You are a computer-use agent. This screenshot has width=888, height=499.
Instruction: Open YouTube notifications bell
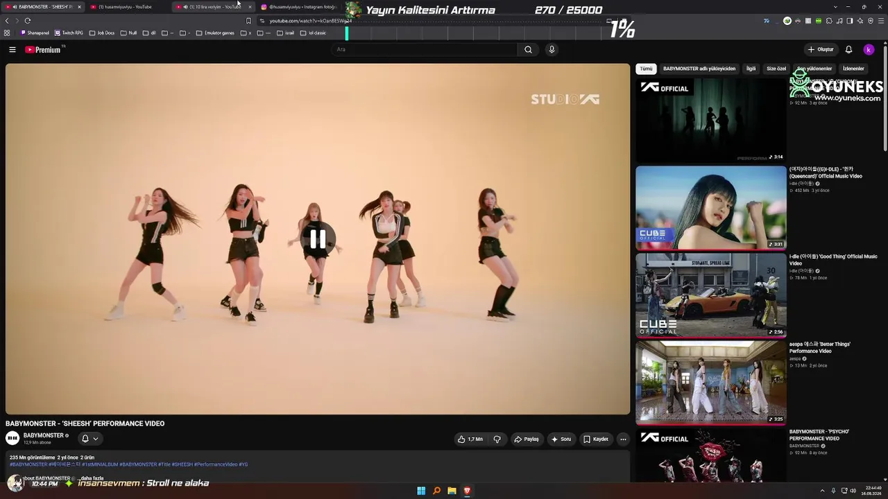pos(848,49)
